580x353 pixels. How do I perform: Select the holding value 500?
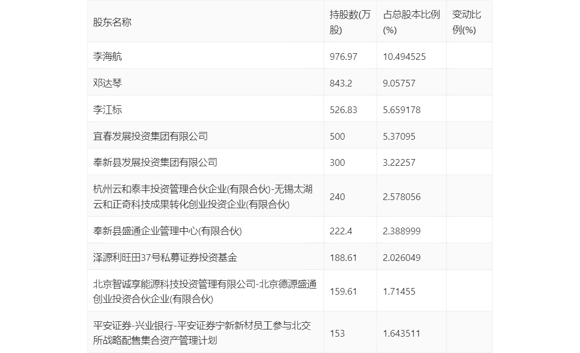(338, 137)
